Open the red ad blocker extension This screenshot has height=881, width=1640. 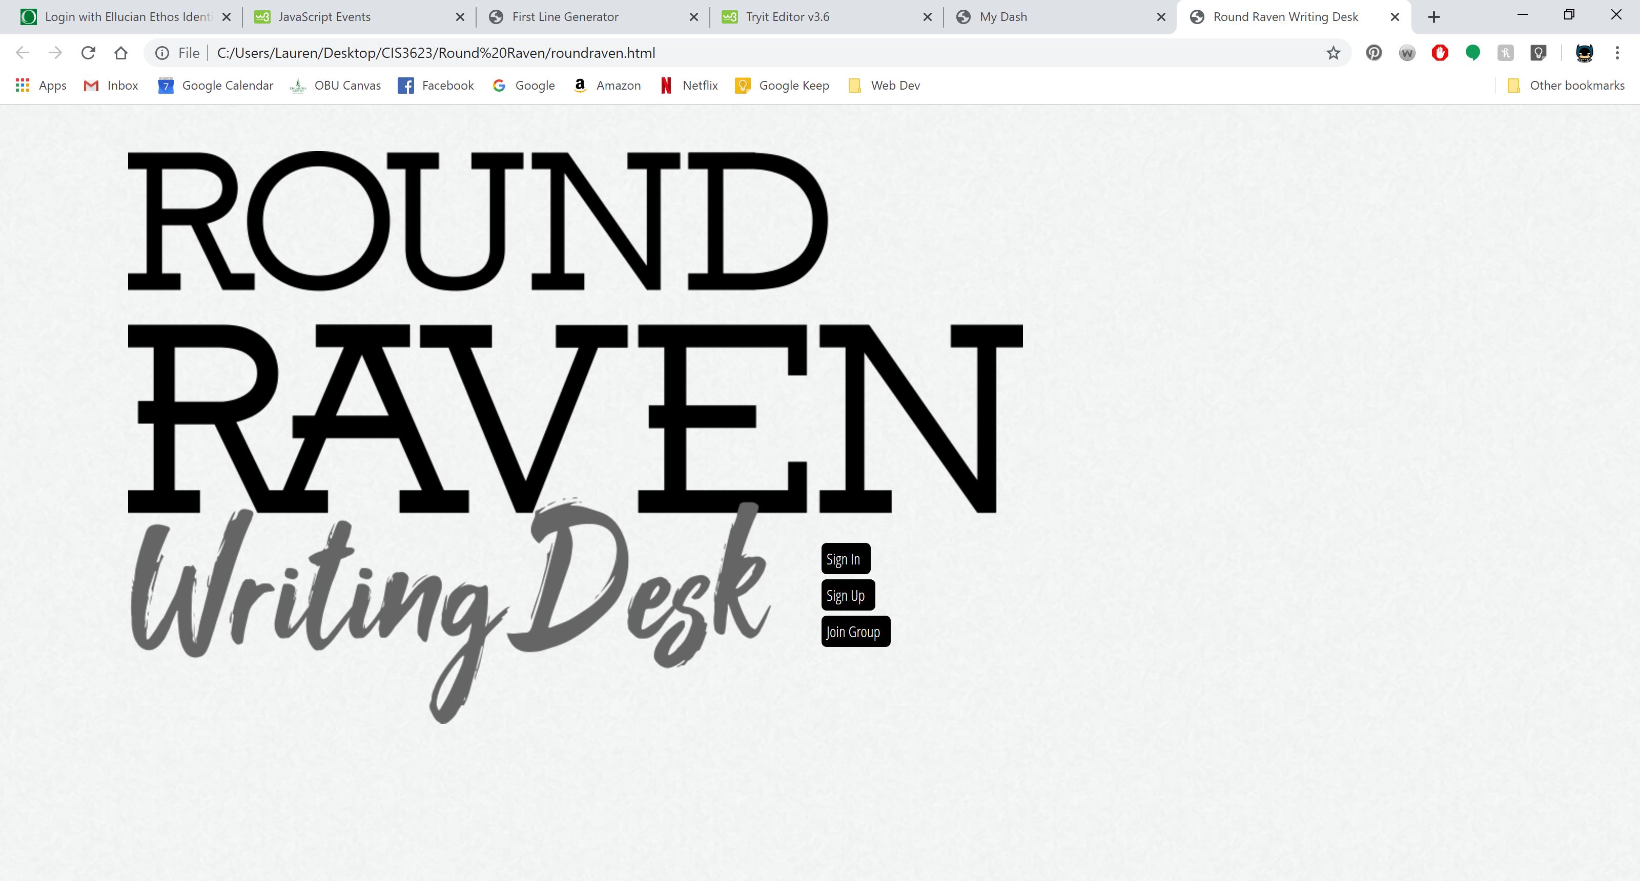(x=1440, y=53)
